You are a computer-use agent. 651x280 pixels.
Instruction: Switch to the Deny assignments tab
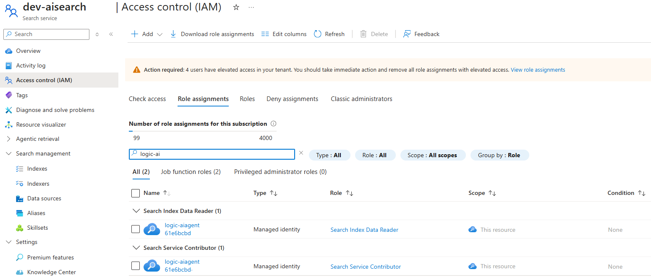(292, 99)
